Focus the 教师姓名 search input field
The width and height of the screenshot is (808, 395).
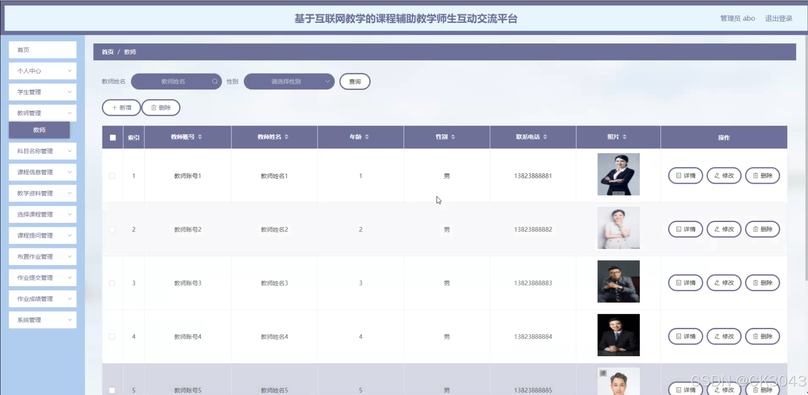click(176, 81)
